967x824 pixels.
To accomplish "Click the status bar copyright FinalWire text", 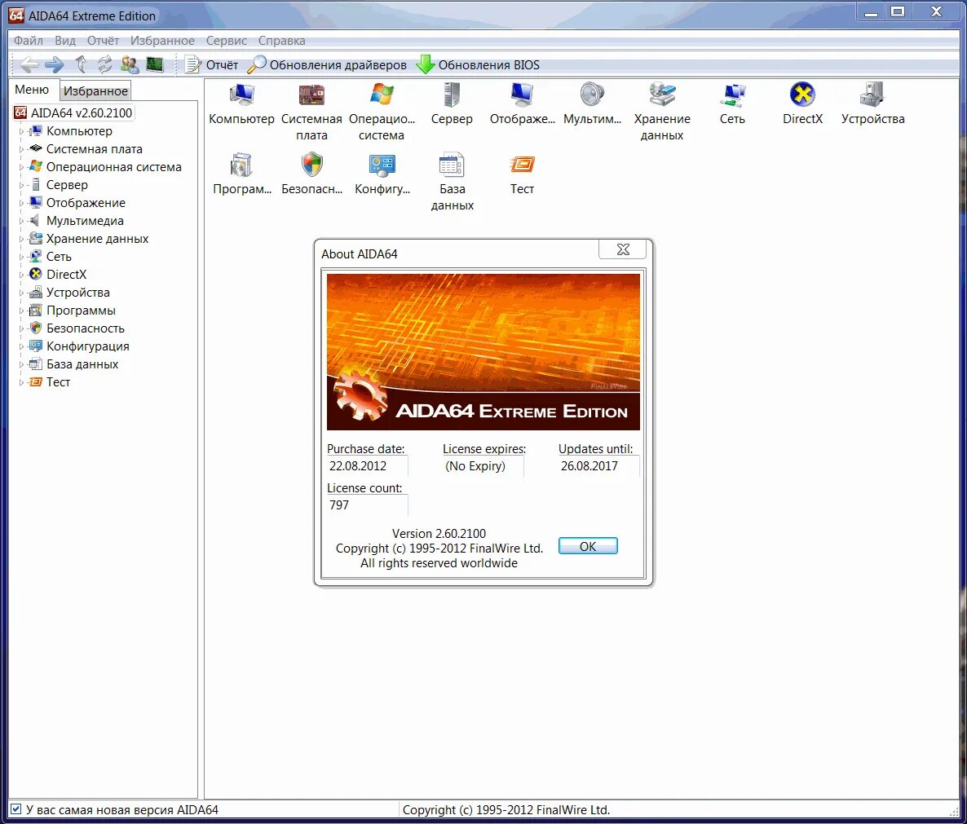I will [x=506, y=810].
